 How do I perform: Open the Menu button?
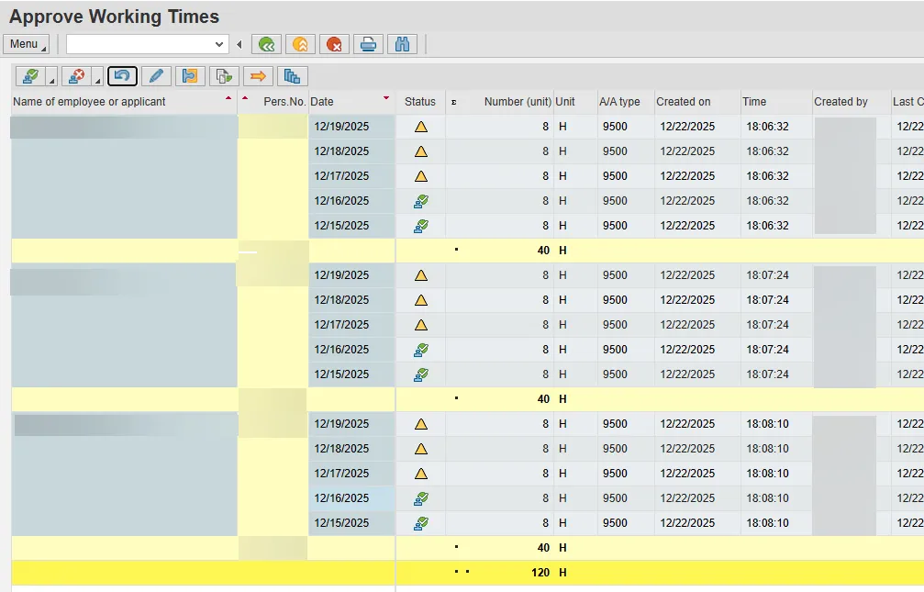click(x=27, y=44)
